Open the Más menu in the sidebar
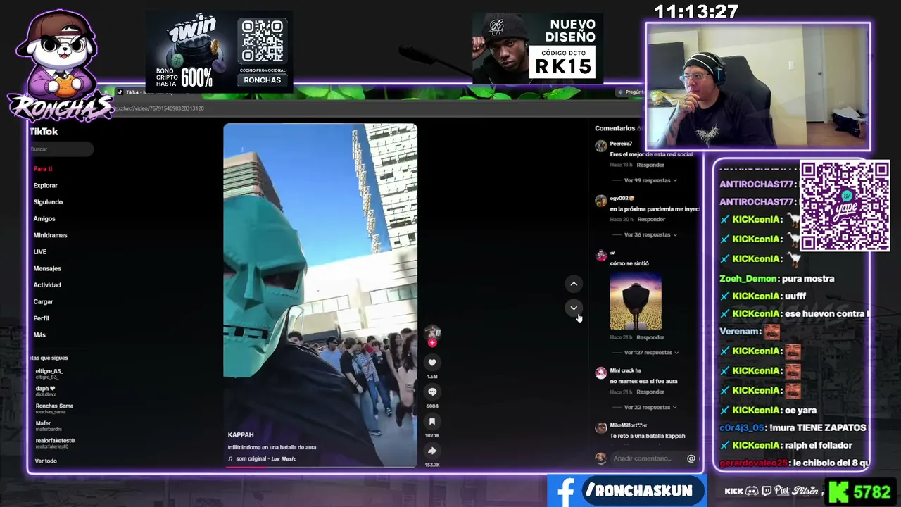This screenshot has width=901, height=507. 39,334
